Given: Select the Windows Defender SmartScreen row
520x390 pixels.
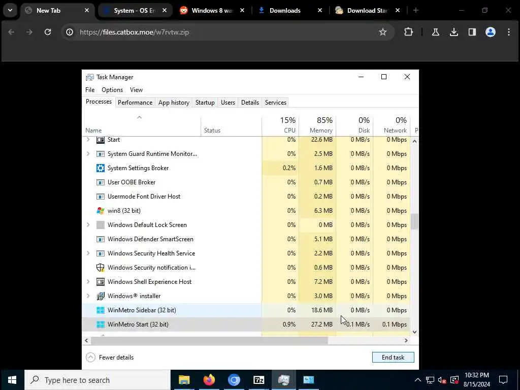Looking at the screenshot, I should coord(246,239).
